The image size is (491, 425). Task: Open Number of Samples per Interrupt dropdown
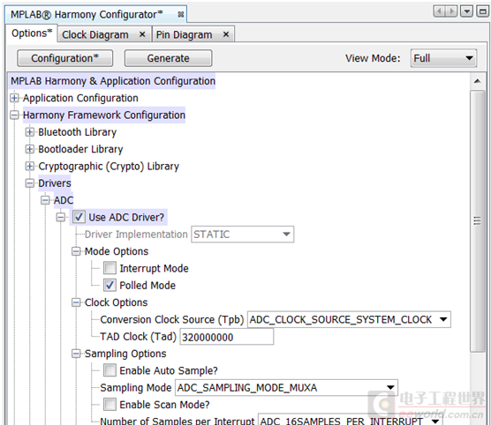tap(351, 420)
